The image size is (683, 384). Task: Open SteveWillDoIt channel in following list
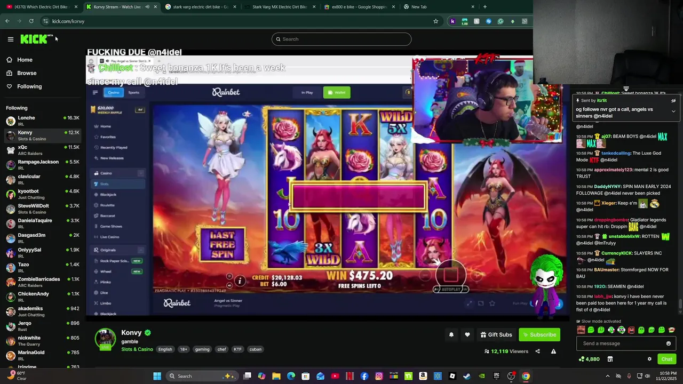pos(43,209)
